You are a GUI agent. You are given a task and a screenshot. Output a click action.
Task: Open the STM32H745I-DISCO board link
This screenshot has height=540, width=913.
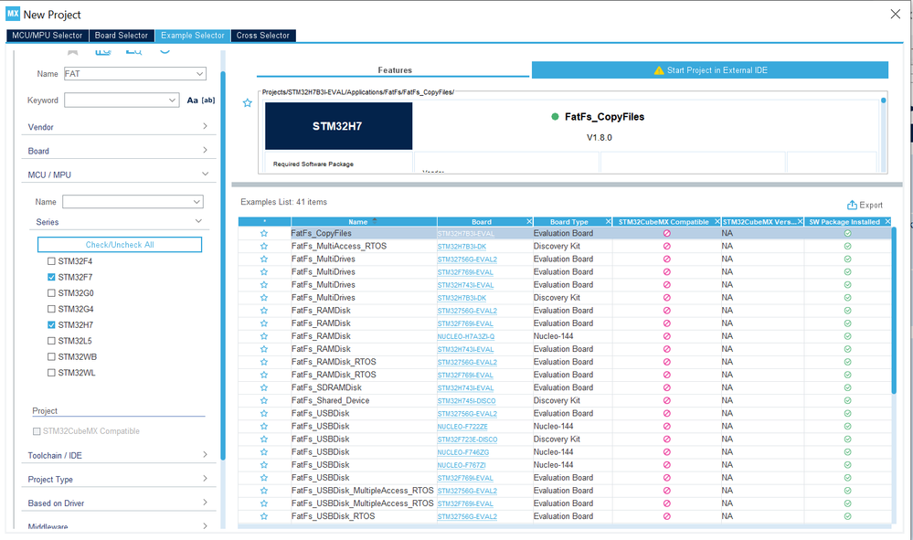[x=466, y=401]
